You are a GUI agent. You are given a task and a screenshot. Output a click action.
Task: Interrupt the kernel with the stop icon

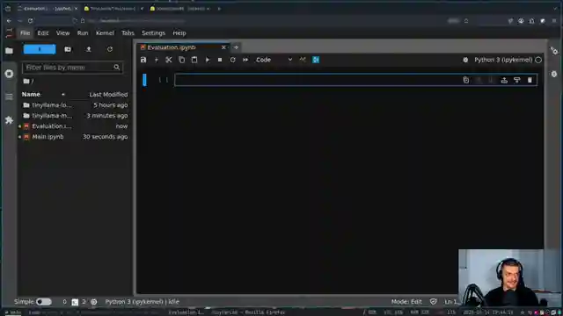pos(220,60)
